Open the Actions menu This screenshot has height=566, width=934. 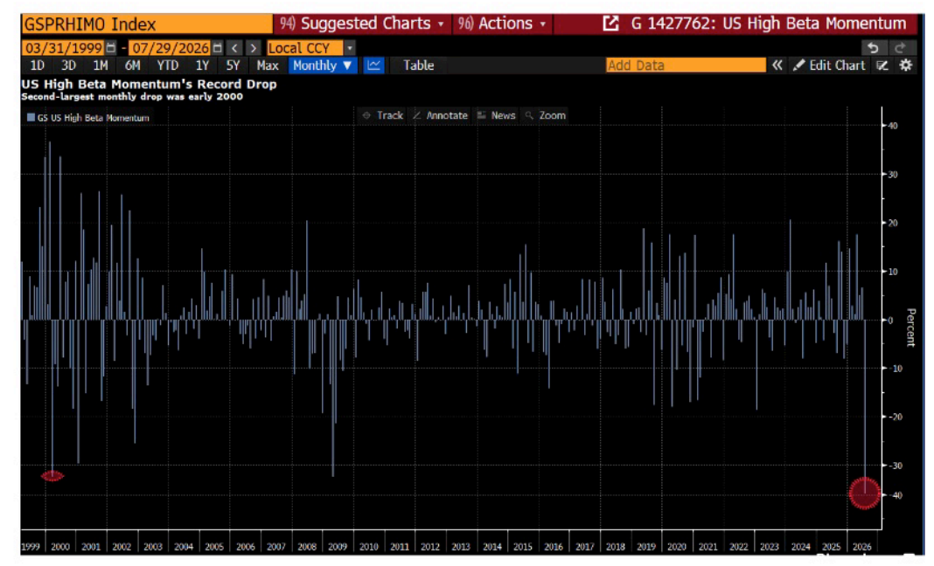502,24
